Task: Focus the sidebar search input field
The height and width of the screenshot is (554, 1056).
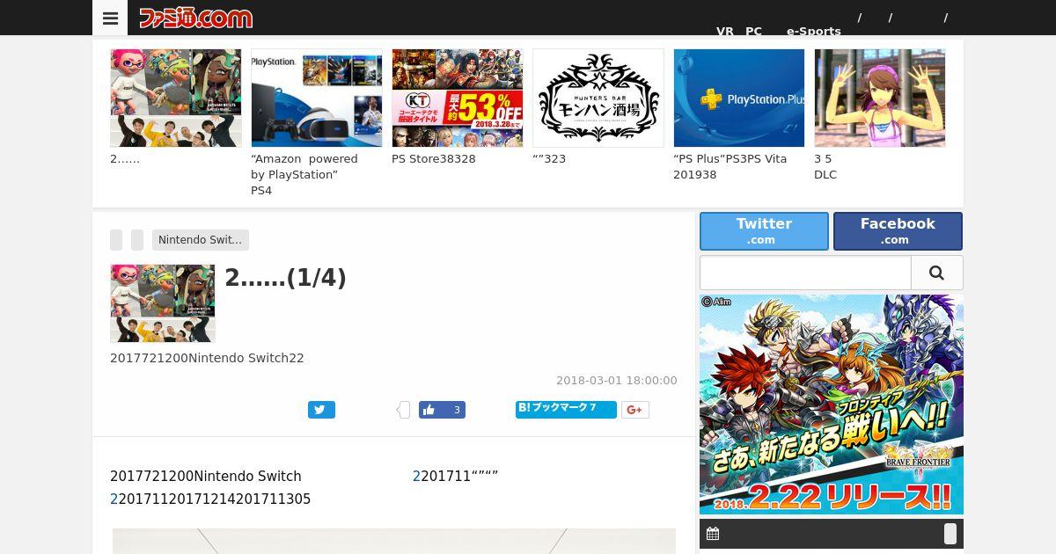Action: [x=805, y=273]
